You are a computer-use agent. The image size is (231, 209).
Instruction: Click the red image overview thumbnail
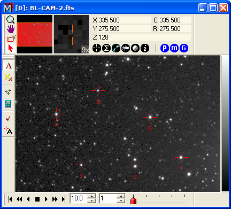[x=35, y=34]
